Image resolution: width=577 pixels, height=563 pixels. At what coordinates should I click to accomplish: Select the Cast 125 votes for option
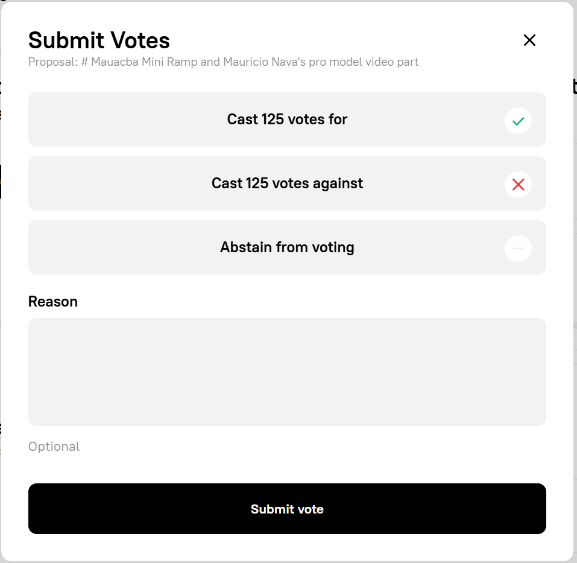[287, 119]
